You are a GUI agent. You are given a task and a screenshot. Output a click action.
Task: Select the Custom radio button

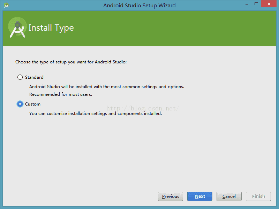tap(20, 104)
